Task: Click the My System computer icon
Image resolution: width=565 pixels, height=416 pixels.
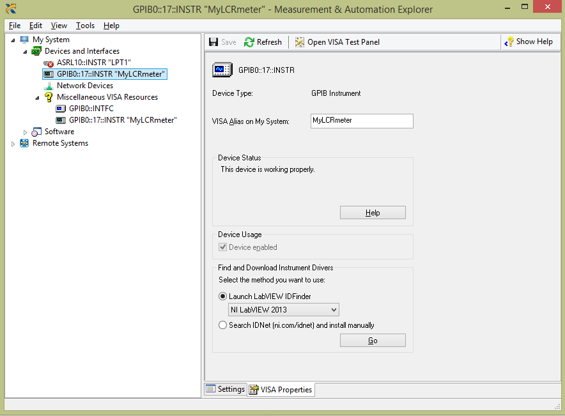Action: (24, 40)
